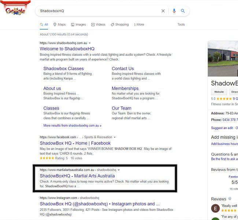Screen dimensions: 238x220
Task: Click the Google doodle logo
Action: pos(15,8)
